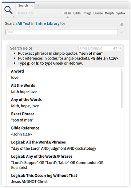Open the search help question mark icon
This screenshot has width=131, height=188.
point(122,25)
